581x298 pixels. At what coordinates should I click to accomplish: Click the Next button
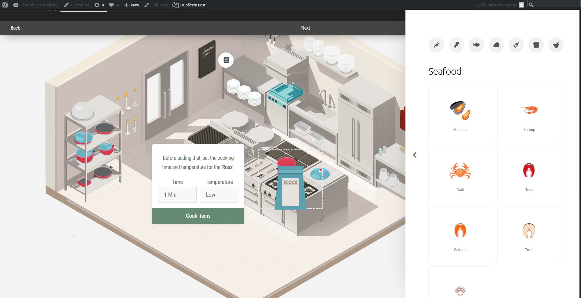click(305, 28)
